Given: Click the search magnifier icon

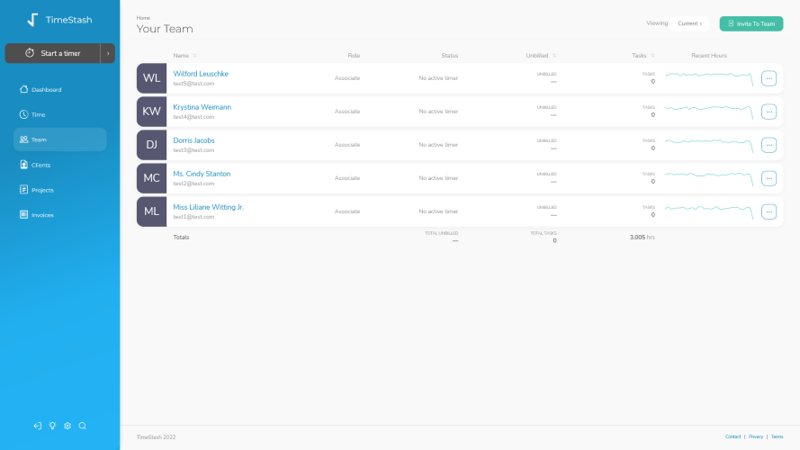Looking at the screenshot, I should pyautogui.click(x=82, y=426).
